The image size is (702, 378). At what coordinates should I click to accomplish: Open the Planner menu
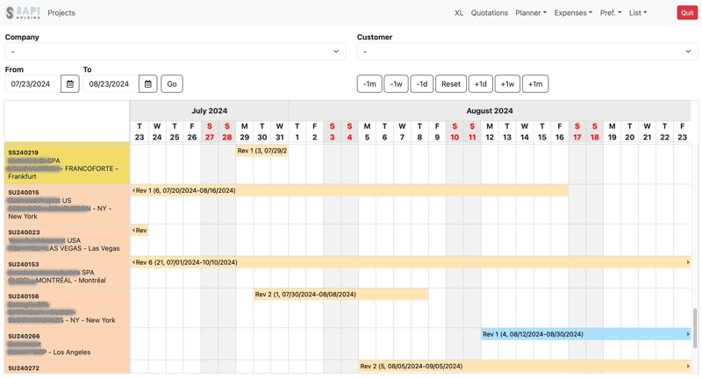531,13
